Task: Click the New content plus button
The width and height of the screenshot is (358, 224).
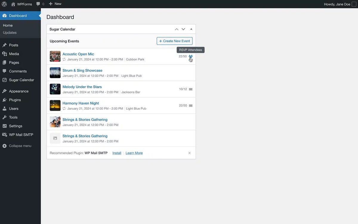Action: [55, 4]
